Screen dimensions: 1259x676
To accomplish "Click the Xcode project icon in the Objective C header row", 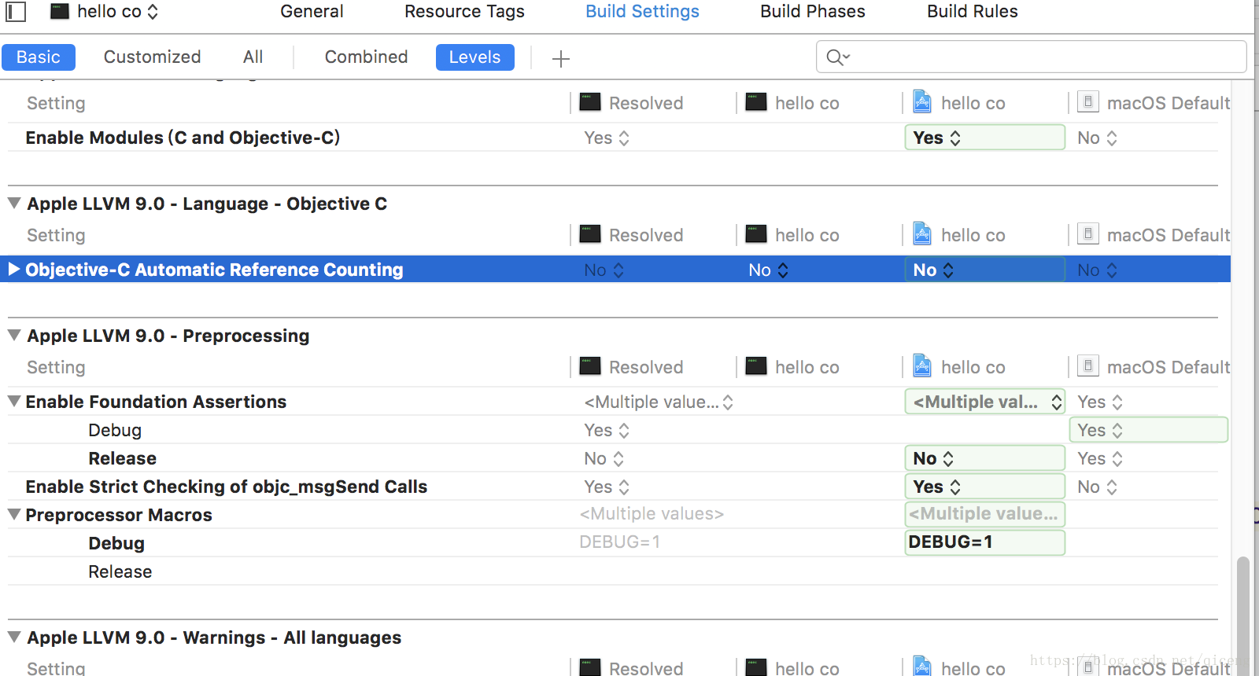I will pyautogui.click(x=922, y=234).
